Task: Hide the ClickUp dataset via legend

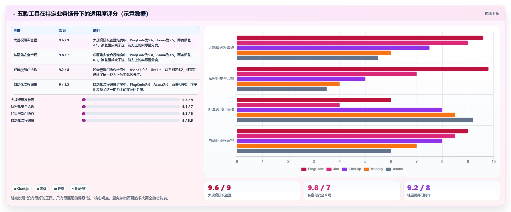Action: coord(351,169)
